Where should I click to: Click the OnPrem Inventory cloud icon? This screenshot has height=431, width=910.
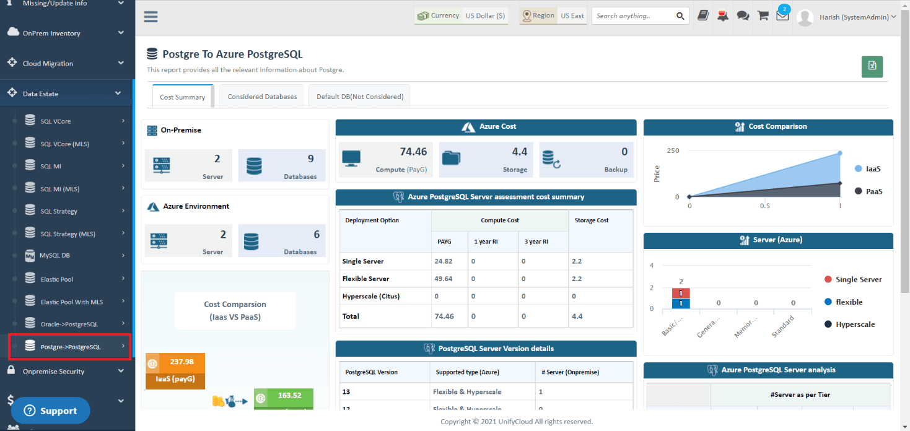pos(13,32)
